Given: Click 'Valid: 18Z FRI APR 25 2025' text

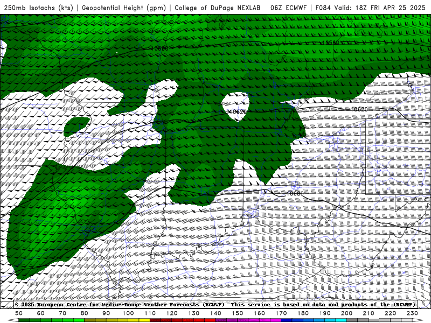Looking at the screenshot, I should point(380,8).
